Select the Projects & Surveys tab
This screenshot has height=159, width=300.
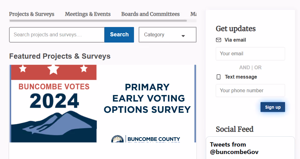(x=32, y=14)
